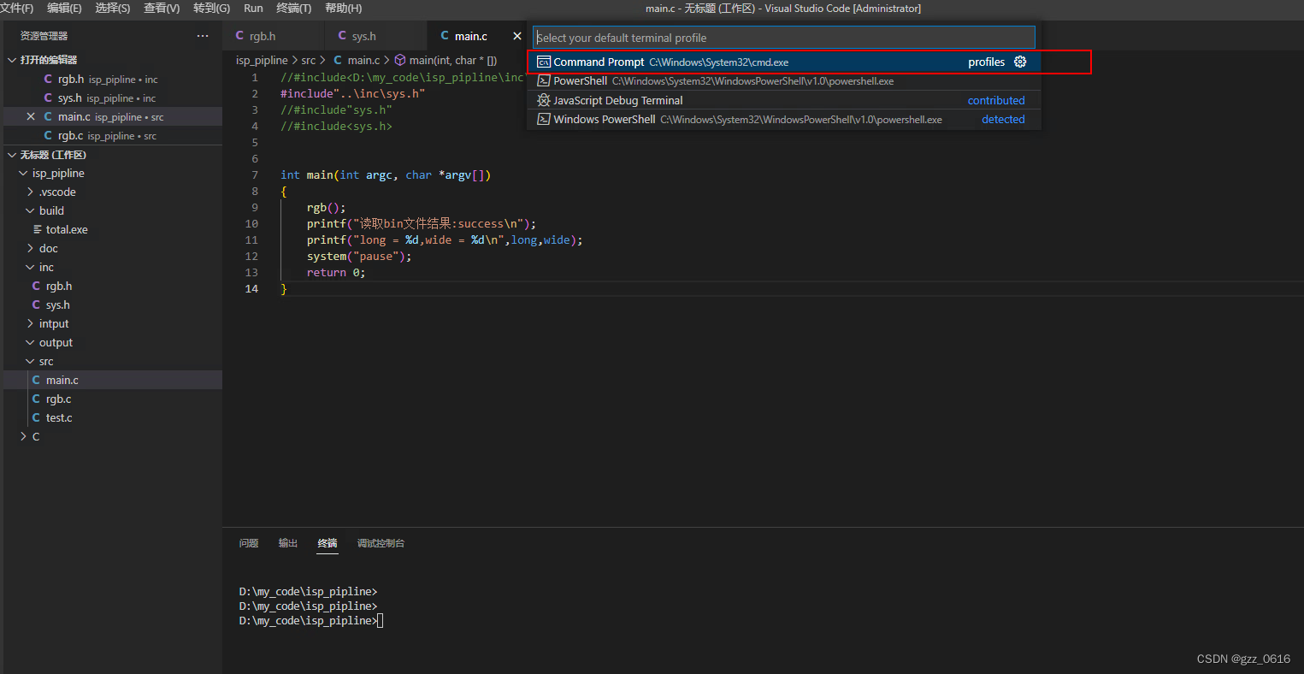Open the Run menu
Screen dimensions: 1304x674
click(x=253, y=9)
